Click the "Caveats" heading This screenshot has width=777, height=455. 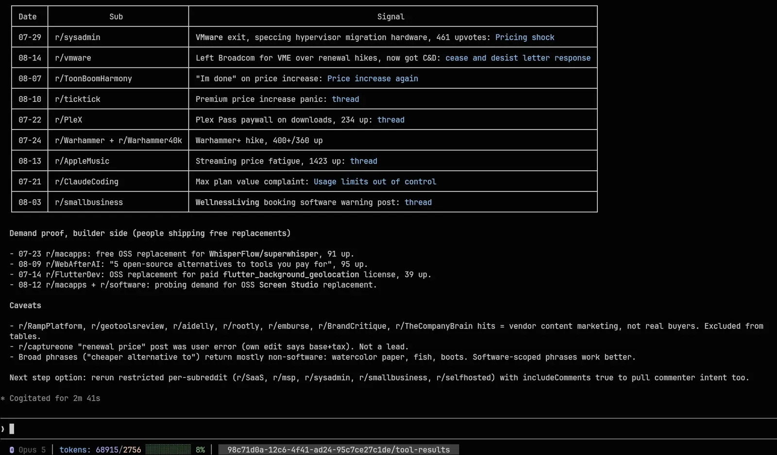[25, 306]
